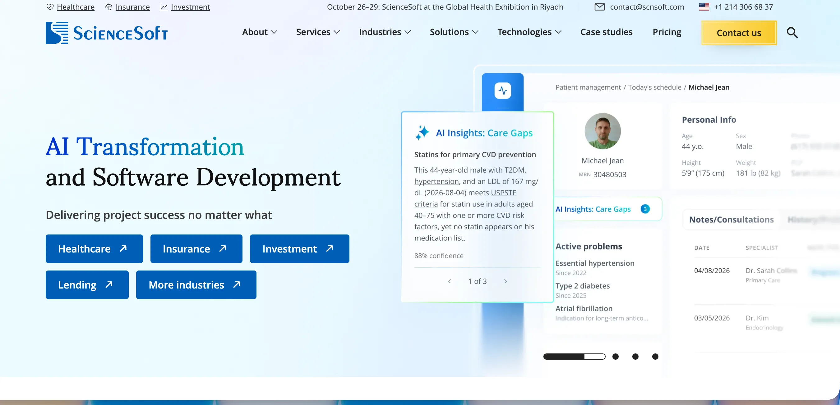This screenshot has height=405, width=840.
Task: Click the Today's schedule breadcrumb
Action: (x=654, y=87)
